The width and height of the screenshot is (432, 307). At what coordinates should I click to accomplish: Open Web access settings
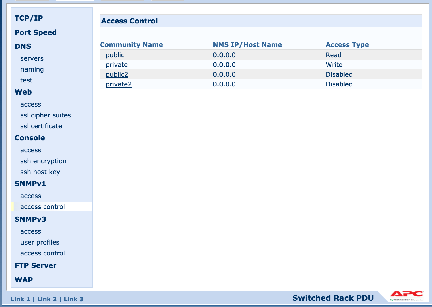[x=30, y=104]
